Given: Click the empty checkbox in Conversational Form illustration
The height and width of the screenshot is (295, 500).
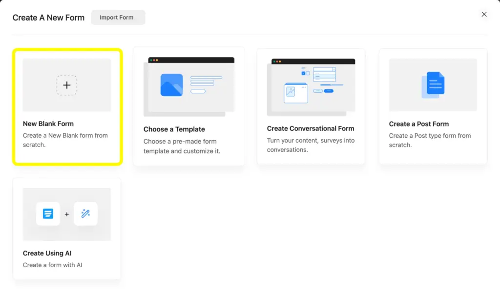Looking at the screenshot, I should (308, 73).
